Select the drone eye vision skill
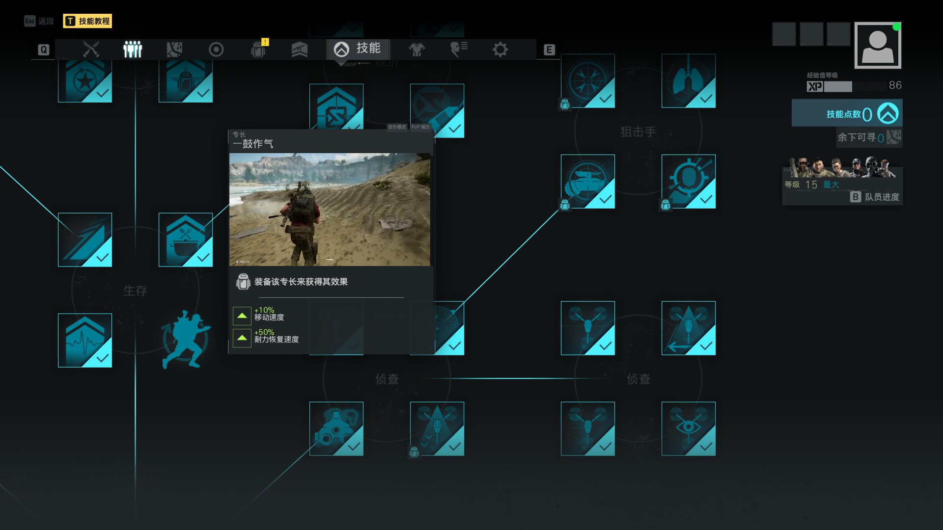Image resolution: width=943 pixels, height=530 pixels. (x=688, y=428)
